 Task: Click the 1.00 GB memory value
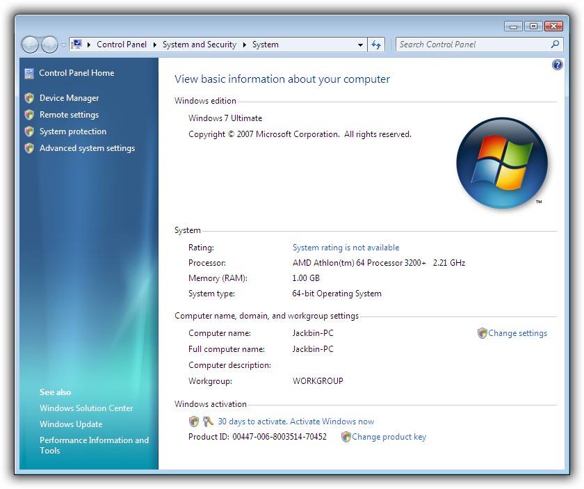click(306, 278)
